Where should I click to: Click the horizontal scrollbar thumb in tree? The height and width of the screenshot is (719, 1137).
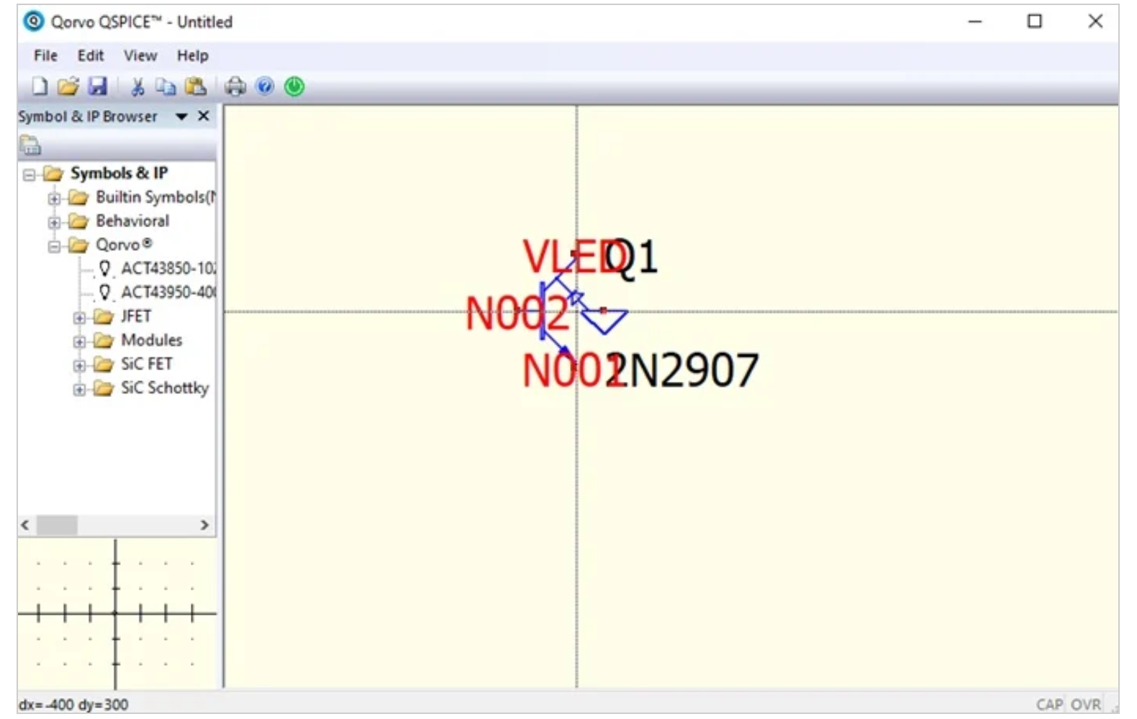point(57,525)
